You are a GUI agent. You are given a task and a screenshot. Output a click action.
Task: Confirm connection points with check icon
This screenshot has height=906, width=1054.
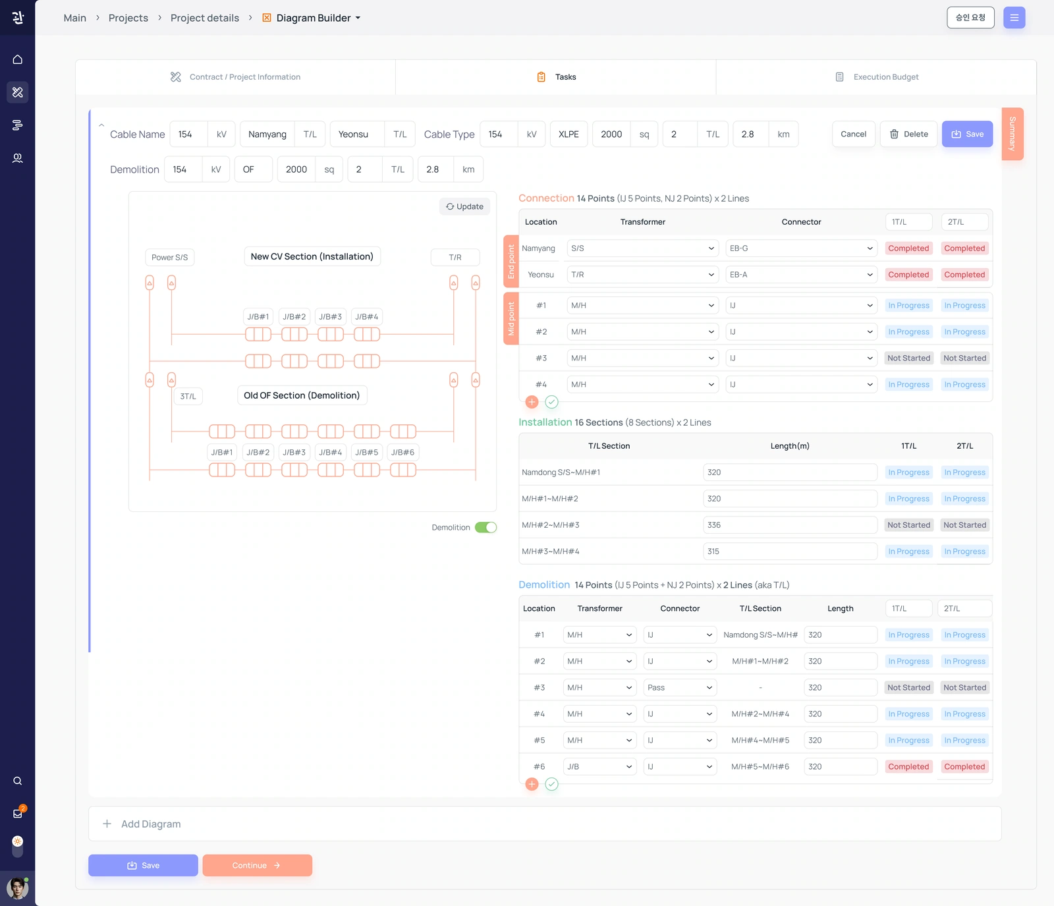click(552, 402)
